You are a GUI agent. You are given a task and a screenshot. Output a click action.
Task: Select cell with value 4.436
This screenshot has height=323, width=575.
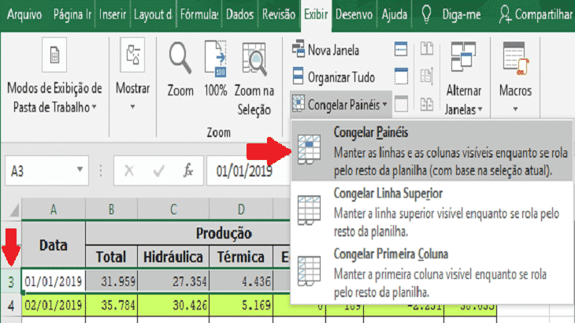pos(241,281)
